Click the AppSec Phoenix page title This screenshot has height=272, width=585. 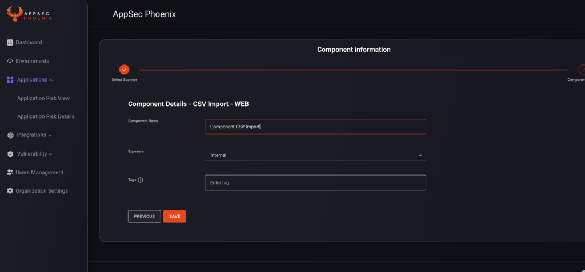coord(145,14)
